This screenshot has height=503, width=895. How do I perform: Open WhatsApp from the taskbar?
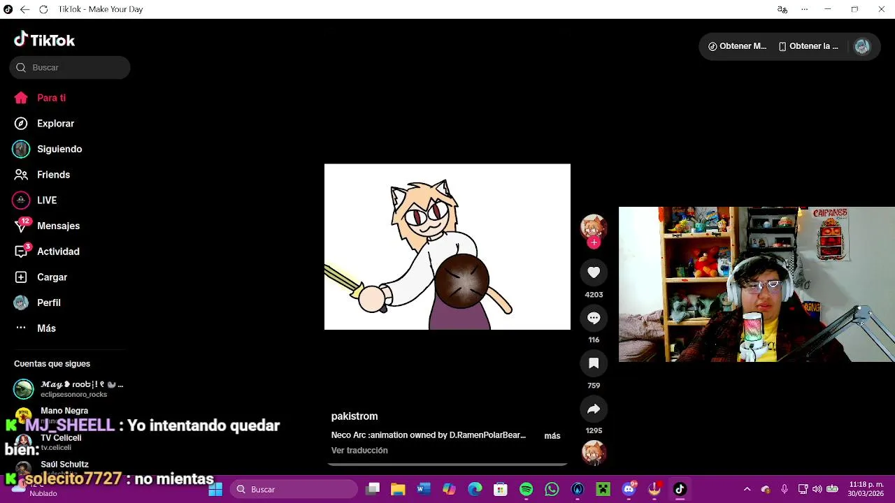point(552,489)
